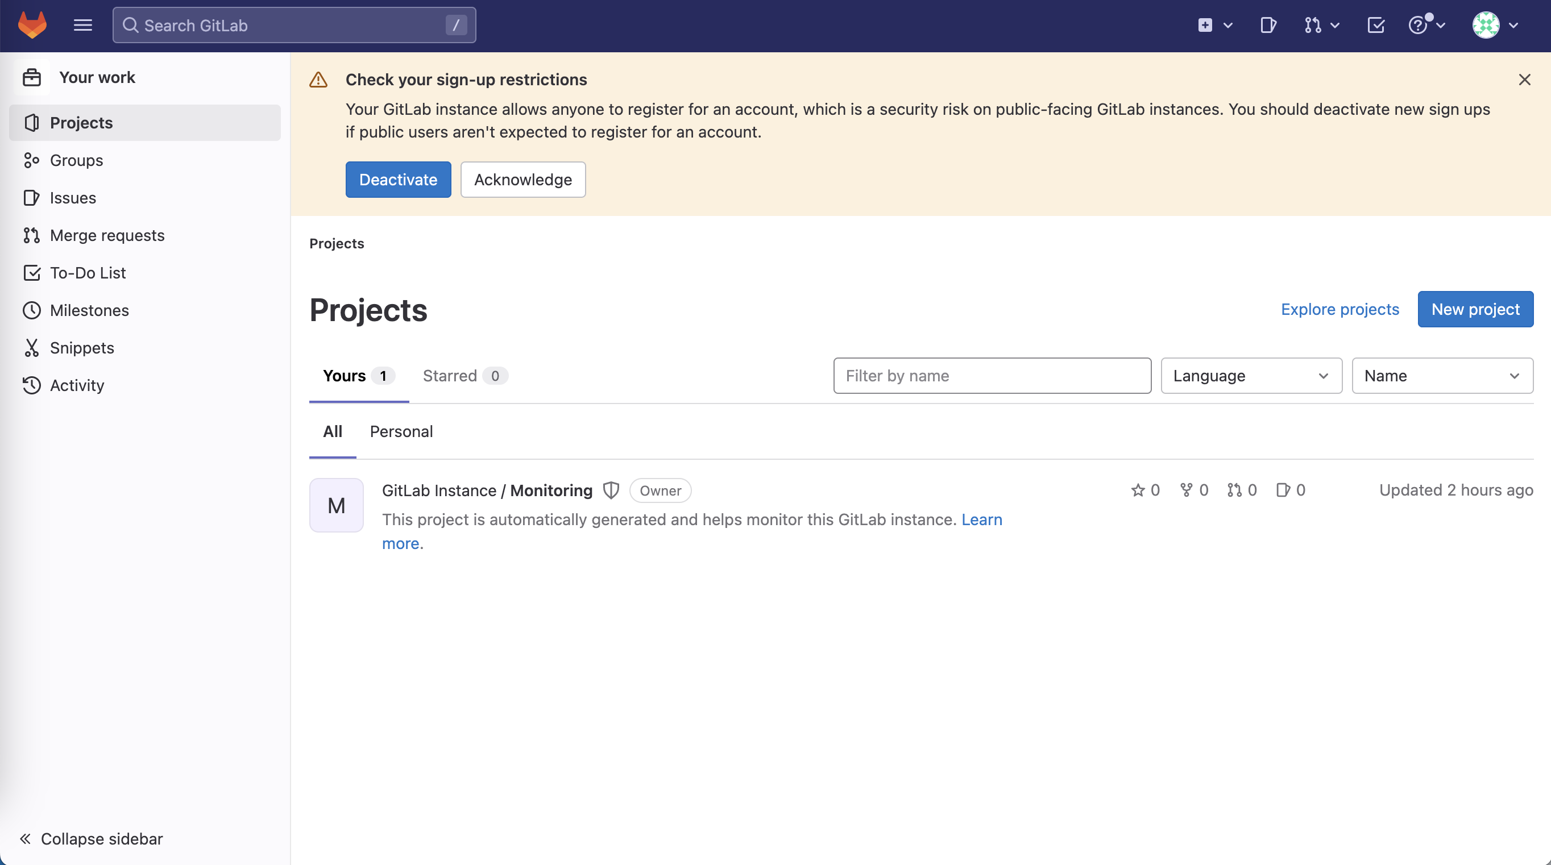Select the Personal sub-tab
The width and height of the screenshot is (1551, 865).
click(401, 431)
